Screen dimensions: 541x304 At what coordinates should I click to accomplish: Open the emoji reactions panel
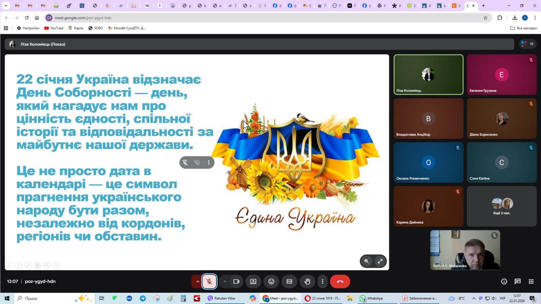click(x=271, y=281)
